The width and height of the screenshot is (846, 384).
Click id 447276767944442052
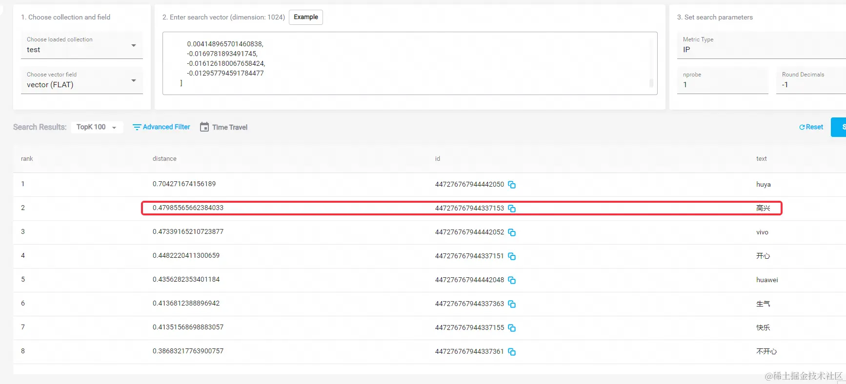pos(469,232)
